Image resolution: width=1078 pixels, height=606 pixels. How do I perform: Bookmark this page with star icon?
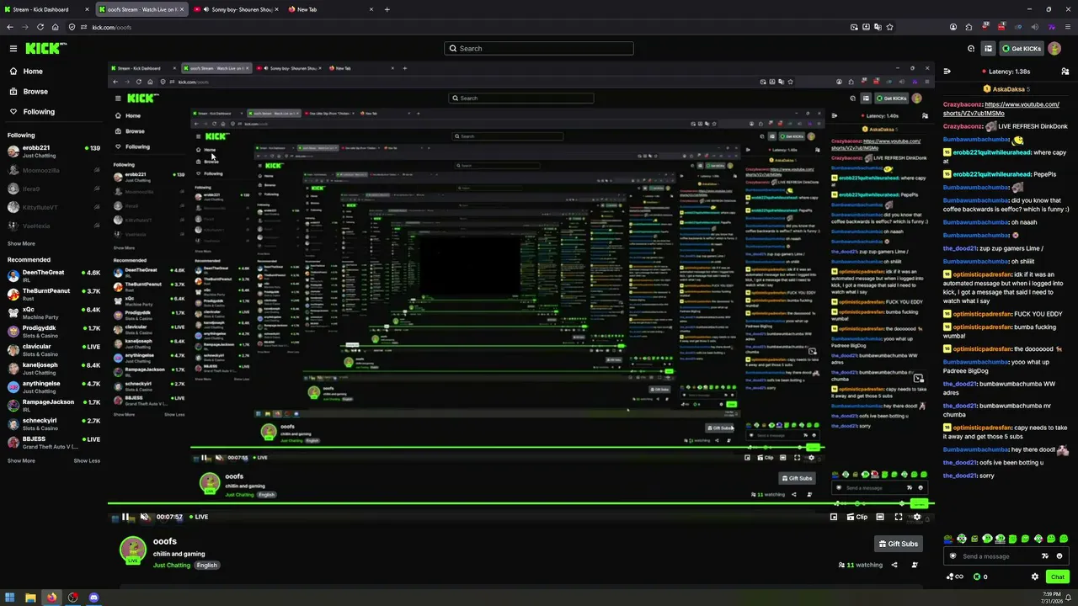[889, 27]
